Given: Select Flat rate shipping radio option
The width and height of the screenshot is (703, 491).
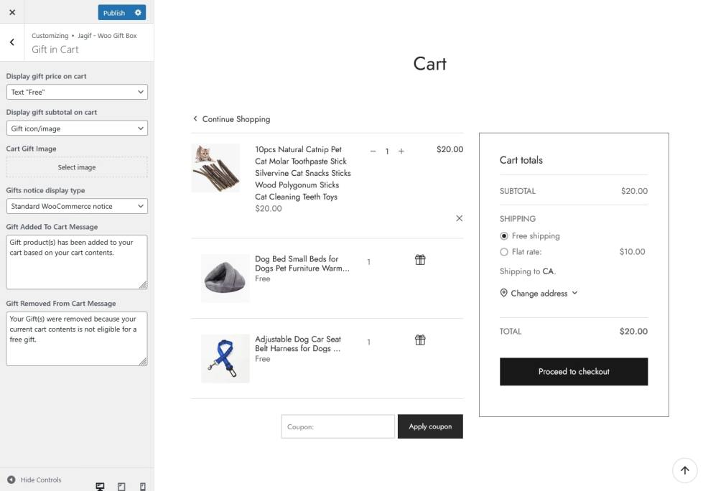Looking at the screenshot, I should 504,252.
